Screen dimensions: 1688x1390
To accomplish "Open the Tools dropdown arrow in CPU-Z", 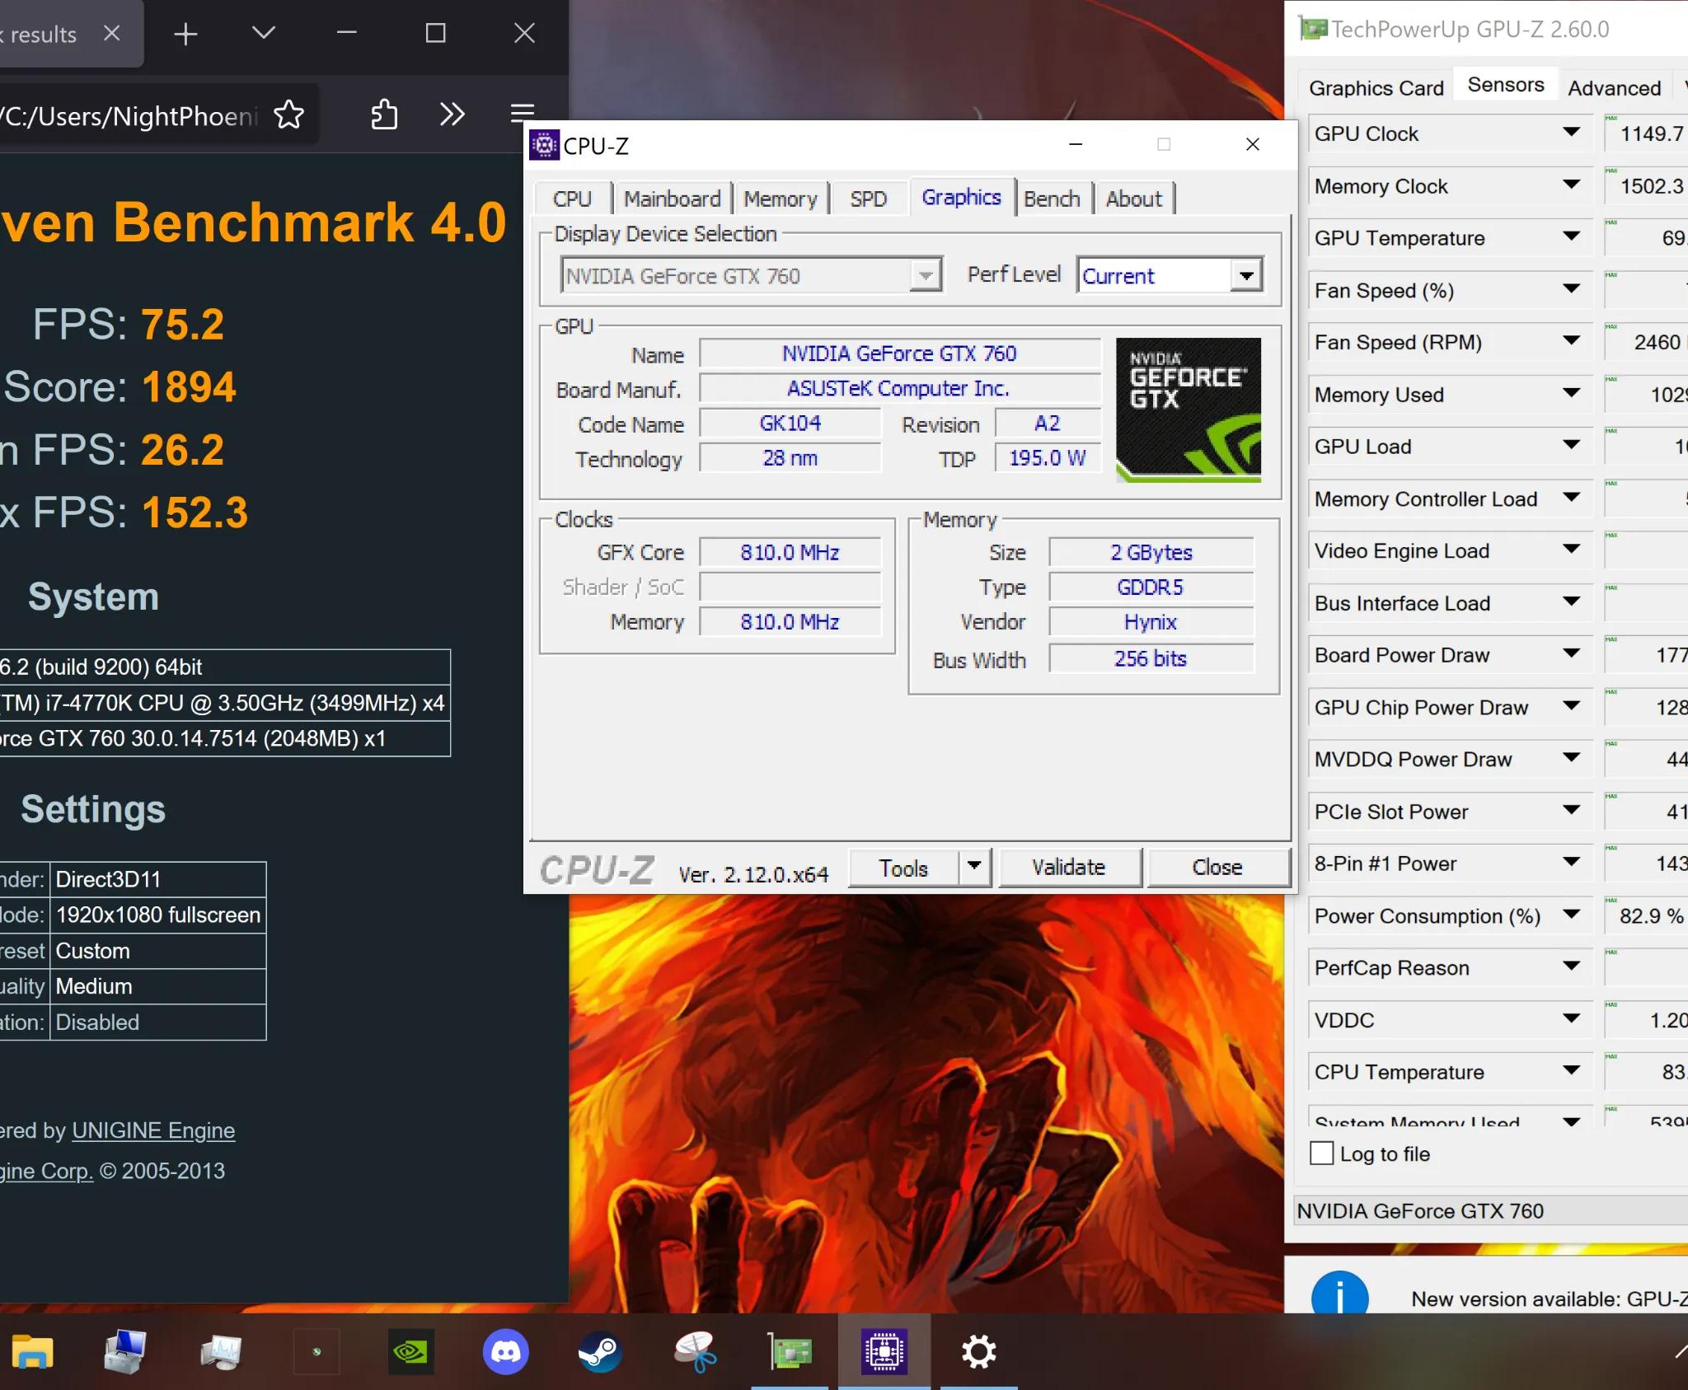I will point(975,867).
